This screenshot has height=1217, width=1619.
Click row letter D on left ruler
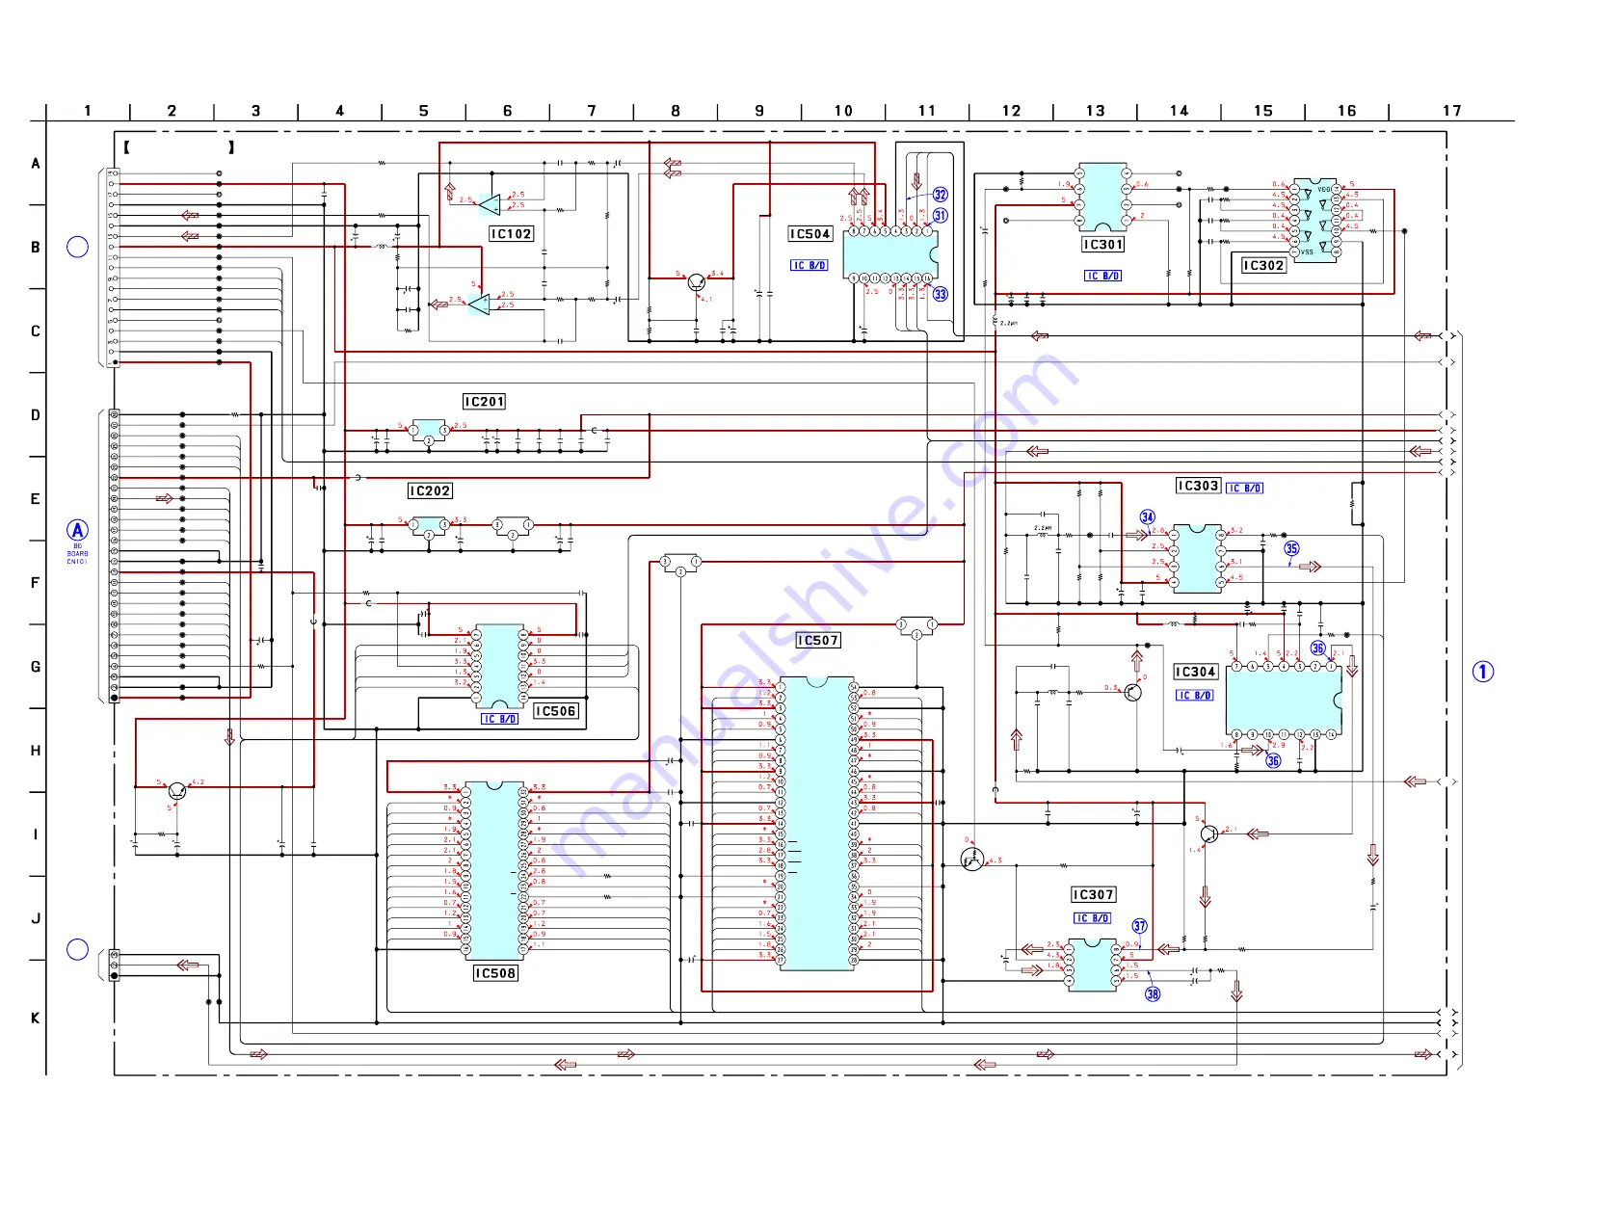pyautogui.click(x=36, y=415)
